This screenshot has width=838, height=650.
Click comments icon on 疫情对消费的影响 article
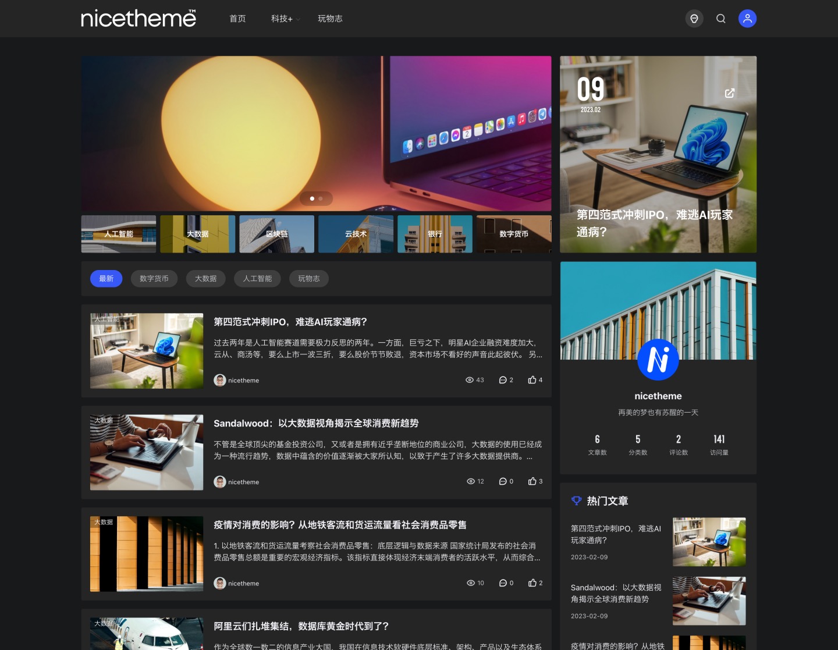(503, 583)
